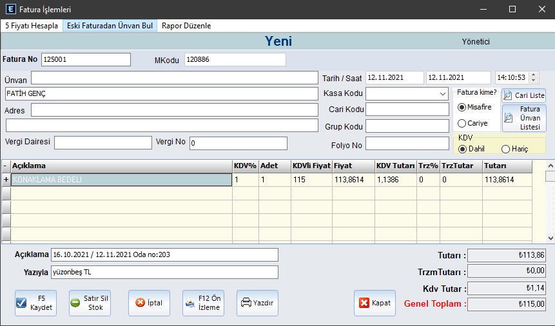The image size is (555, 326).
Task: Select the Misafire radio option
Action: point(462,107)
